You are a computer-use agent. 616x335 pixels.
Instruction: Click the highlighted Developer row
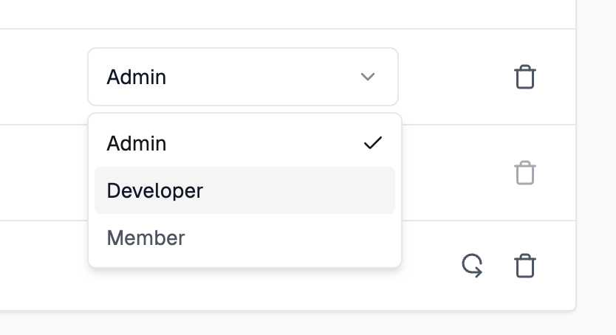click(244, 190)
